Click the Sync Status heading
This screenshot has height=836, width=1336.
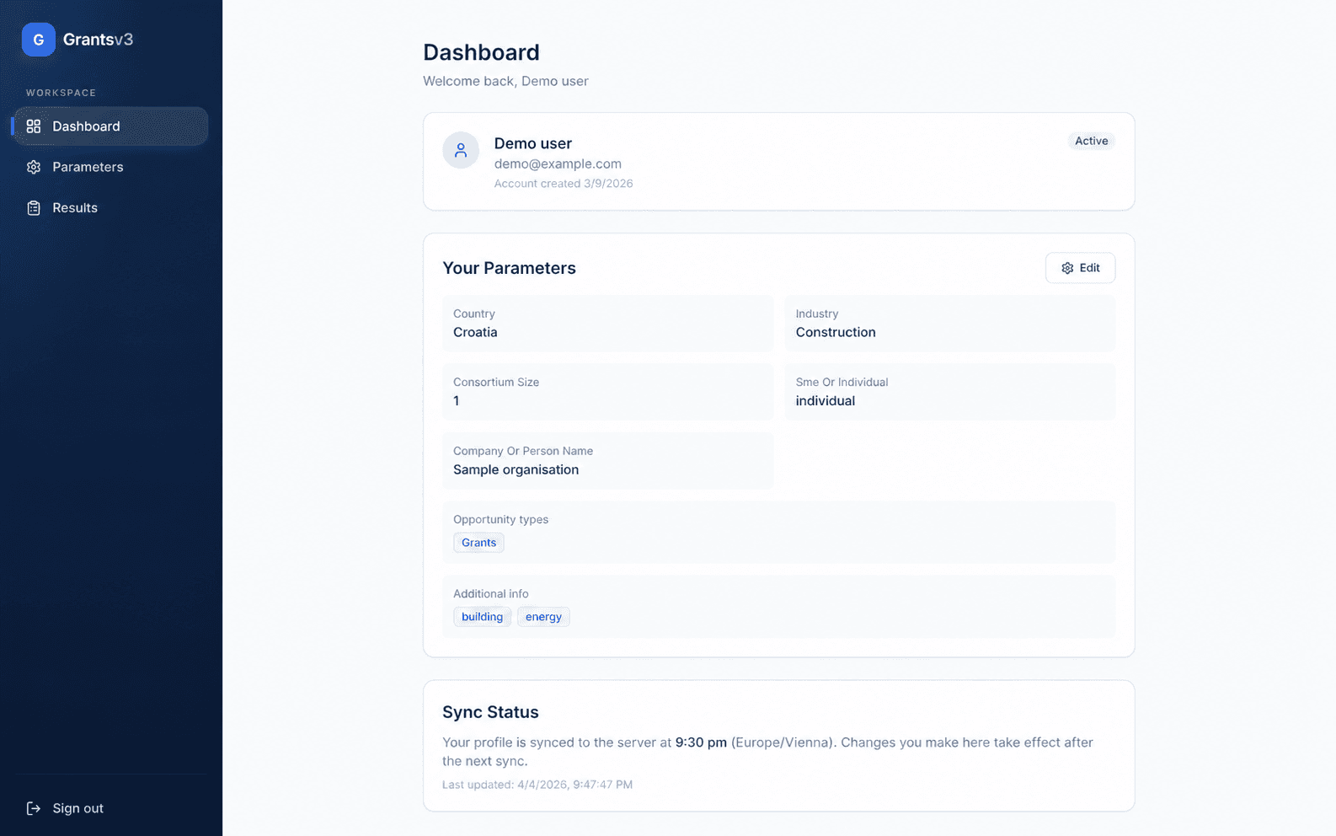(x=490, y=712)
